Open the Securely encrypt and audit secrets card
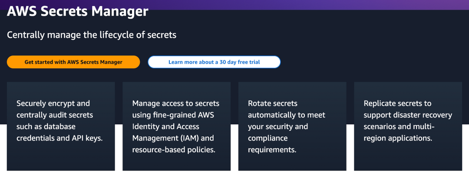Image resolution: width=469 pixels, height=184 pixels. pyautogui.click(x=61, y=126)
